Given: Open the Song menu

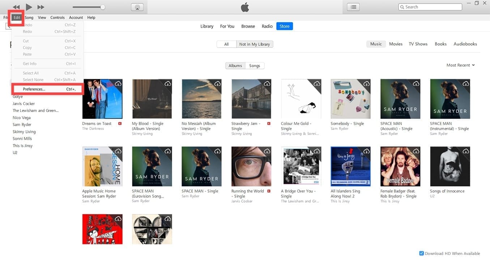Looking at the screenshot, I should (x=29, y=17).
